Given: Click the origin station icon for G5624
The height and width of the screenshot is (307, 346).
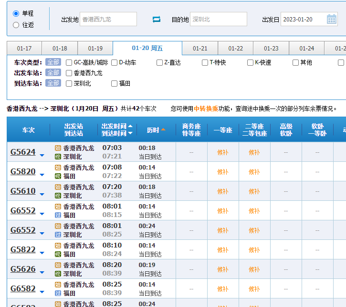Looking at the screenshot, I should [x=58, y=148].
